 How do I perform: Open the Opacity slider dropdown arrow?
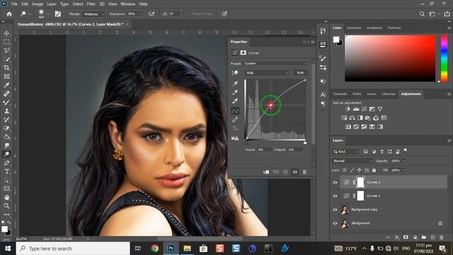[x=404, y=161]
